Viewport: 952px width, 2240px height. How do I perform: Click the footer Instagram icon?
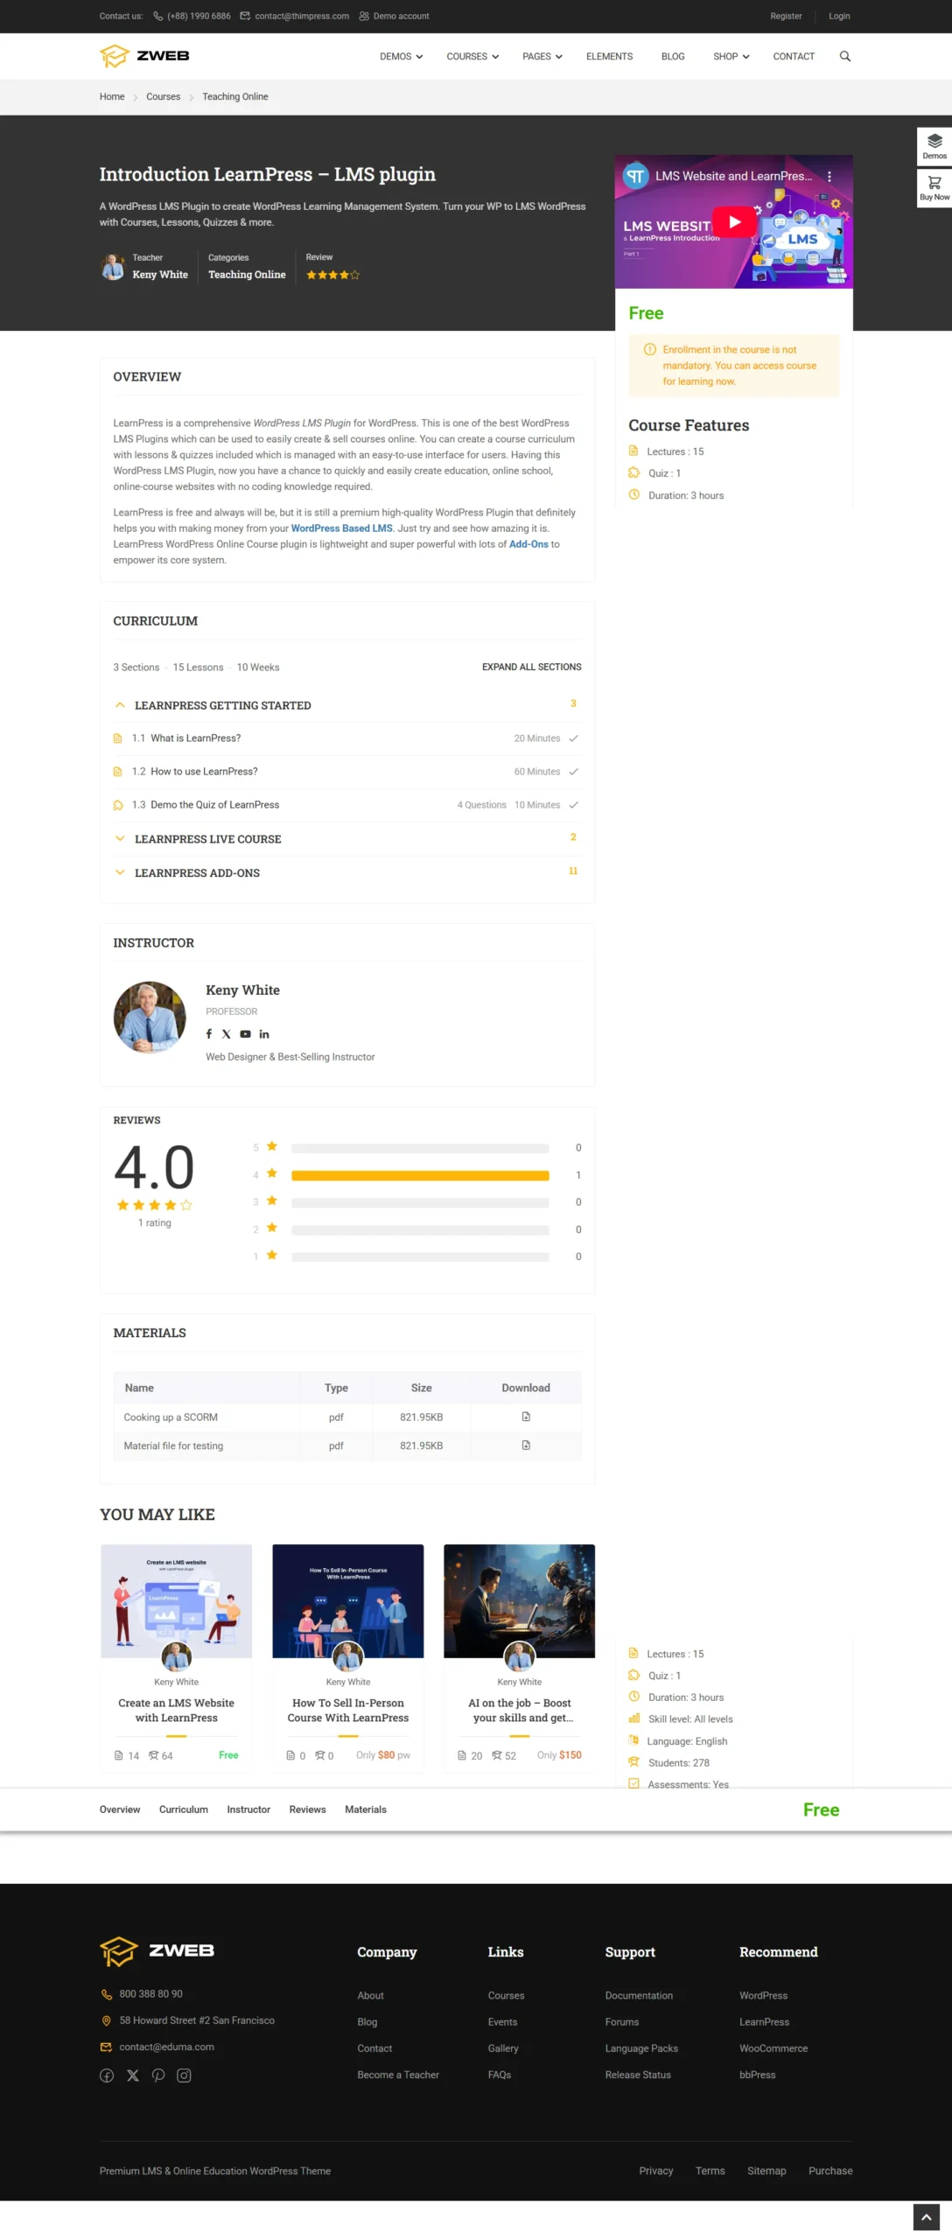184,2075
